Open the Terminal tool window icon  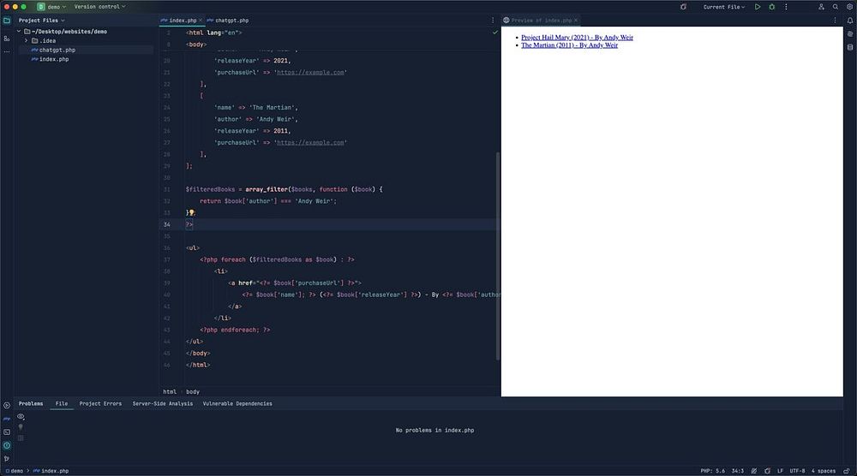(7, 431)
